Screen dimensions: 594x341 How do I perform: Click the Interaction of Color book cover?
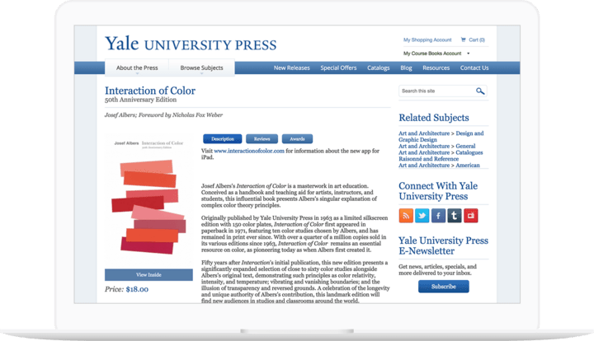coord(148,199)
